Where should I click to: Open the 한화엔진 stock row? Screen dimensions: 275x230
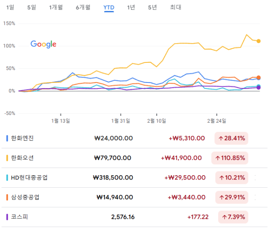click(135, 139)
